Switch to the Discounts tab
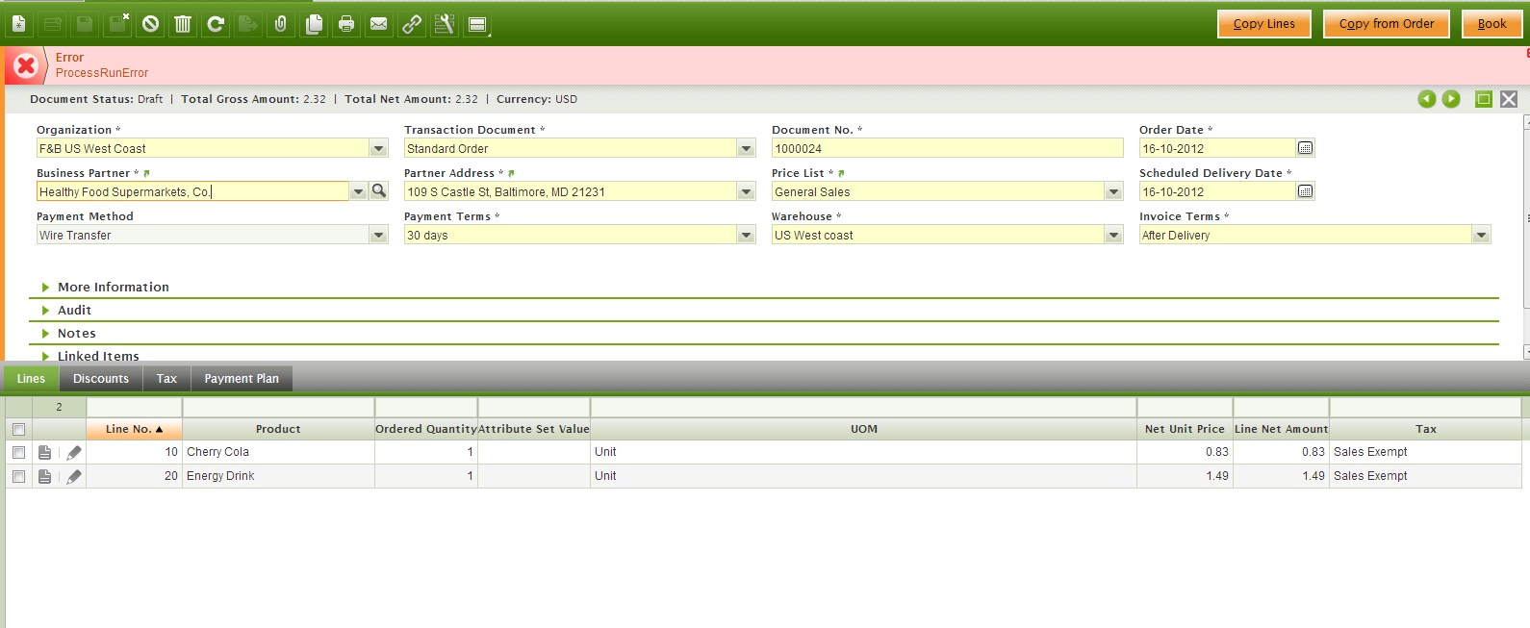 [x=101, y=379]
